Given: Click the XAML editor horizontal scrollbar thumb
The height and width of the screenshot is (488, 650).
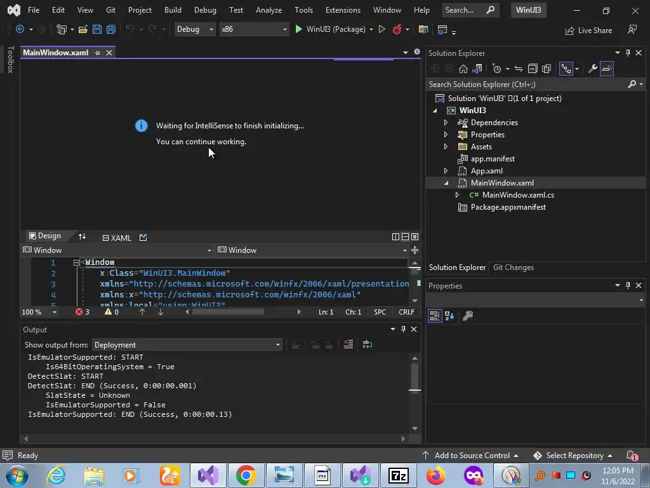Looking at the screenshot, I should point(228,311).
